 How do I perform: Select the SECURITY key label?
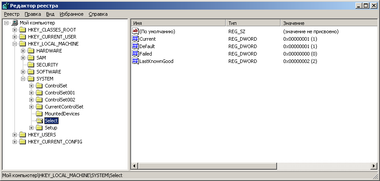[x=47, y=65]
